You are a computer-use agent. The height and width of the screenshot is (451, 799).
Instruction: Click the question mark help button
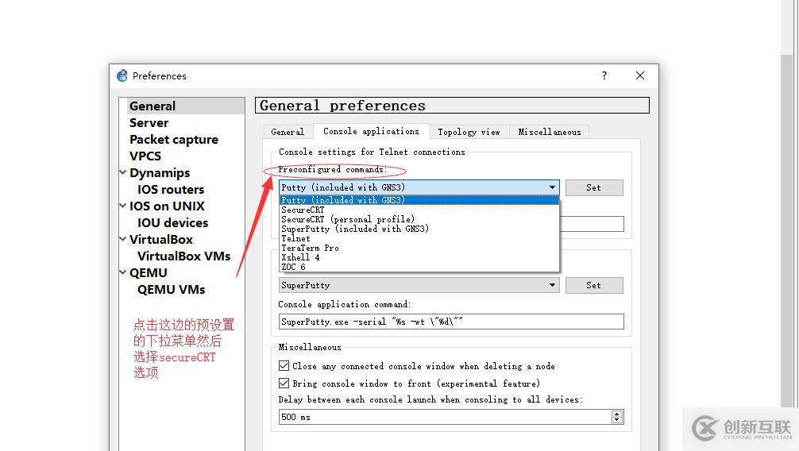click(604, 76)
